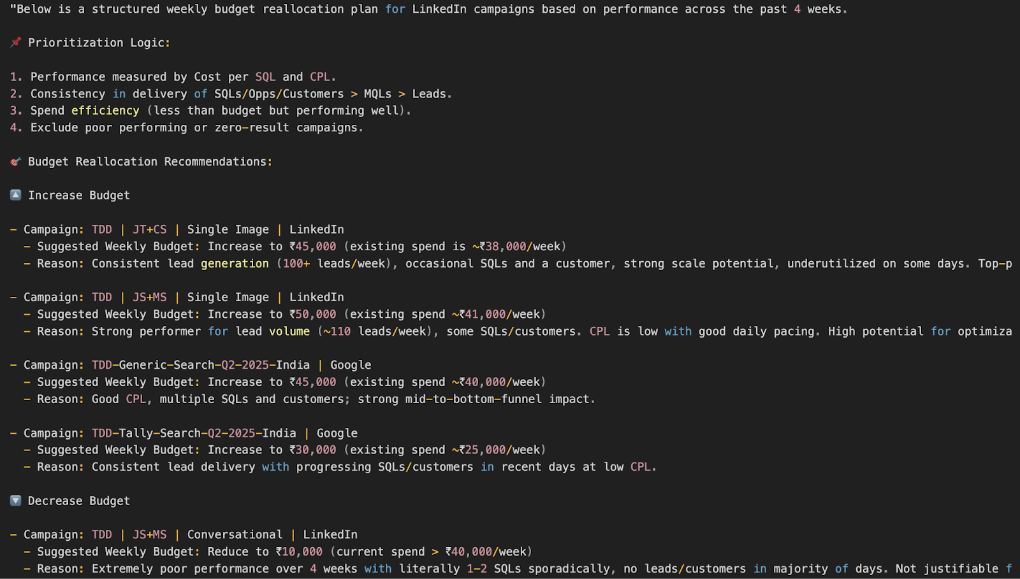
Task: Click the down-arrow emoji beside Decrease Budget
Action: (16, 501)
